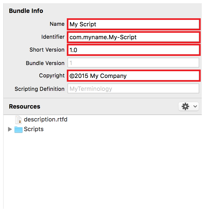Click the Scripting Definition label

point(39,89)
